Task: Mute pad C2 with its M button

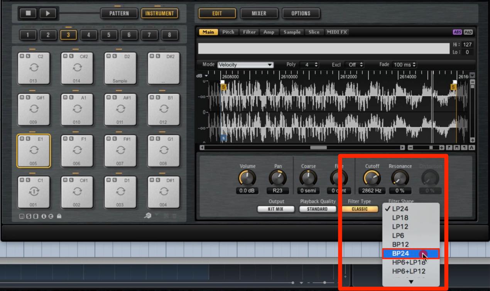Action: coord(22,56)
